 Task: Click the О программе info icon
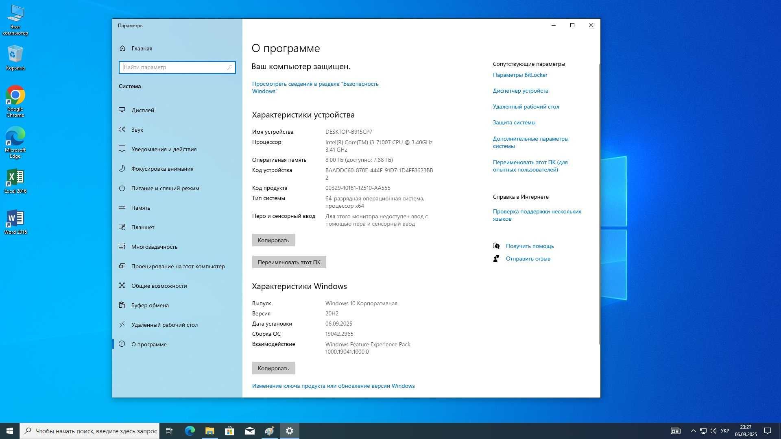(x=122, y=344)
